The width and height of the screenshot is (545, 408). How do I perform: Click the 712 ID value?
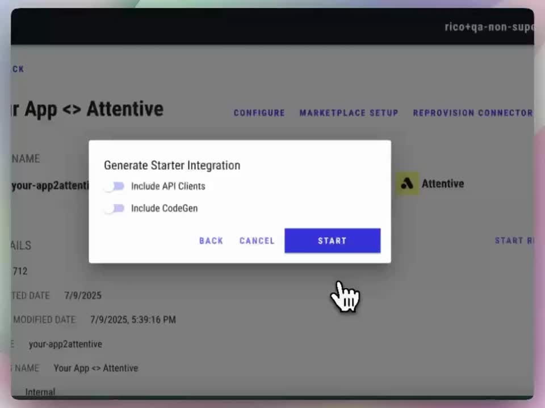pyautogui.click(x=20, y=271)
